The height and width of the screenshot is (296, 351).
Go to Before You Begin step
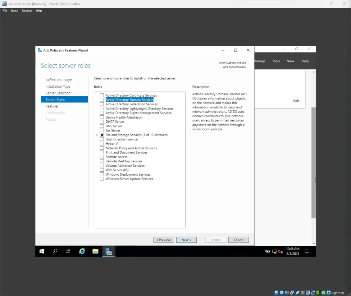59,80
